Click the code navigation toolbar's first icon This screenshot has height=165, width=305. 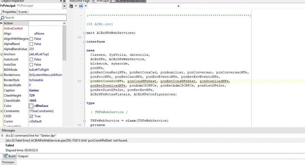pos(71,6)
